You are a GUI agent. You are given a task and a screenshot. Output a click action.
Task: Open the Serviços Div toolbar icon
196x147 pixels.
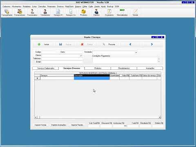tap(71, 13)
